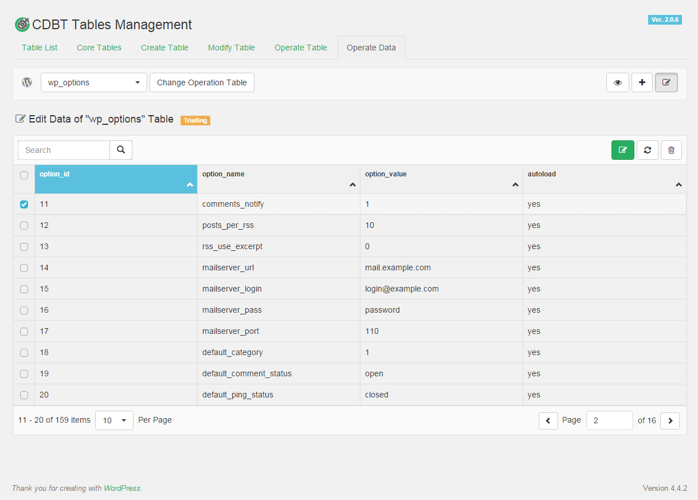Click the green edit row button
Viewport: 698px width, 500px height.
[x=622, y=150]
